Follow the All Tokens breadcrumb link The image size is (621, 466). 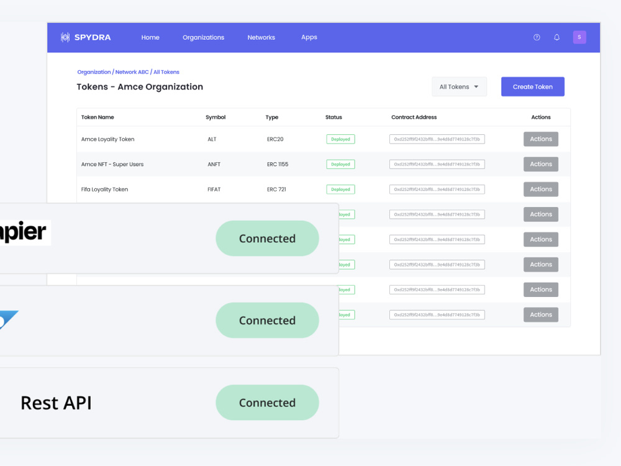(166, 72)
